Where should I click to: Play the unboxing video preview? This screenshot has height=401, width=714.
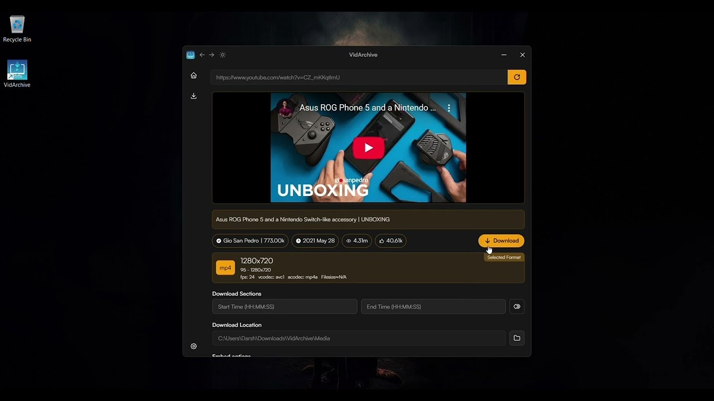(x=368, y=148)
